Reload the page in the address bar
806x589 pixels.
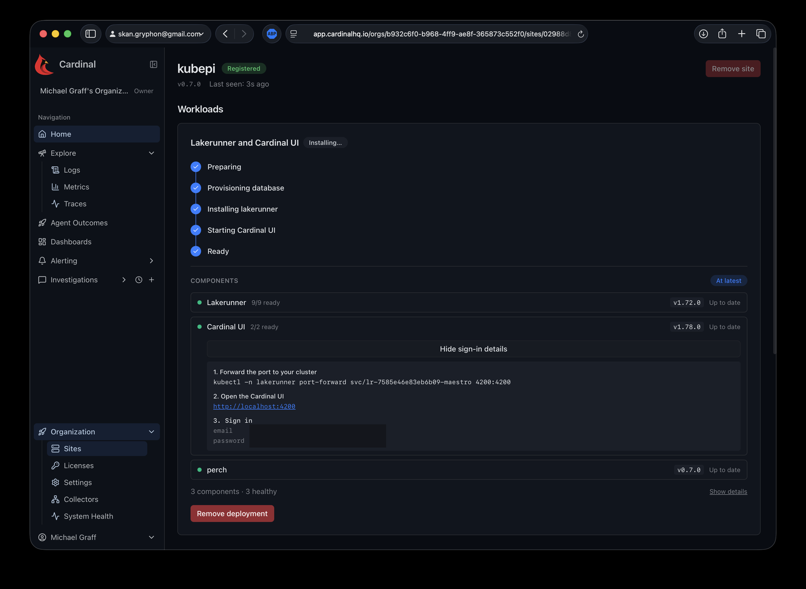pyautogui.click(x=581, y=34)
